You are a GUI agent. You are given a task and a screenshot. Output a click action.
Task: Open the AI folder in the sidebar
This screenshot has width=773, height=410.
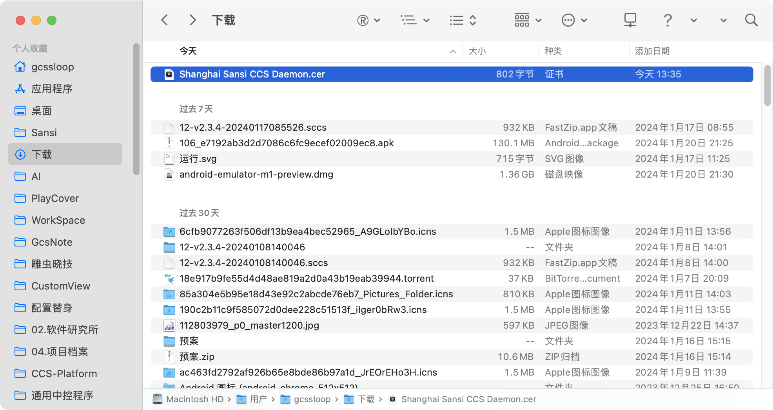coord(65,176)
